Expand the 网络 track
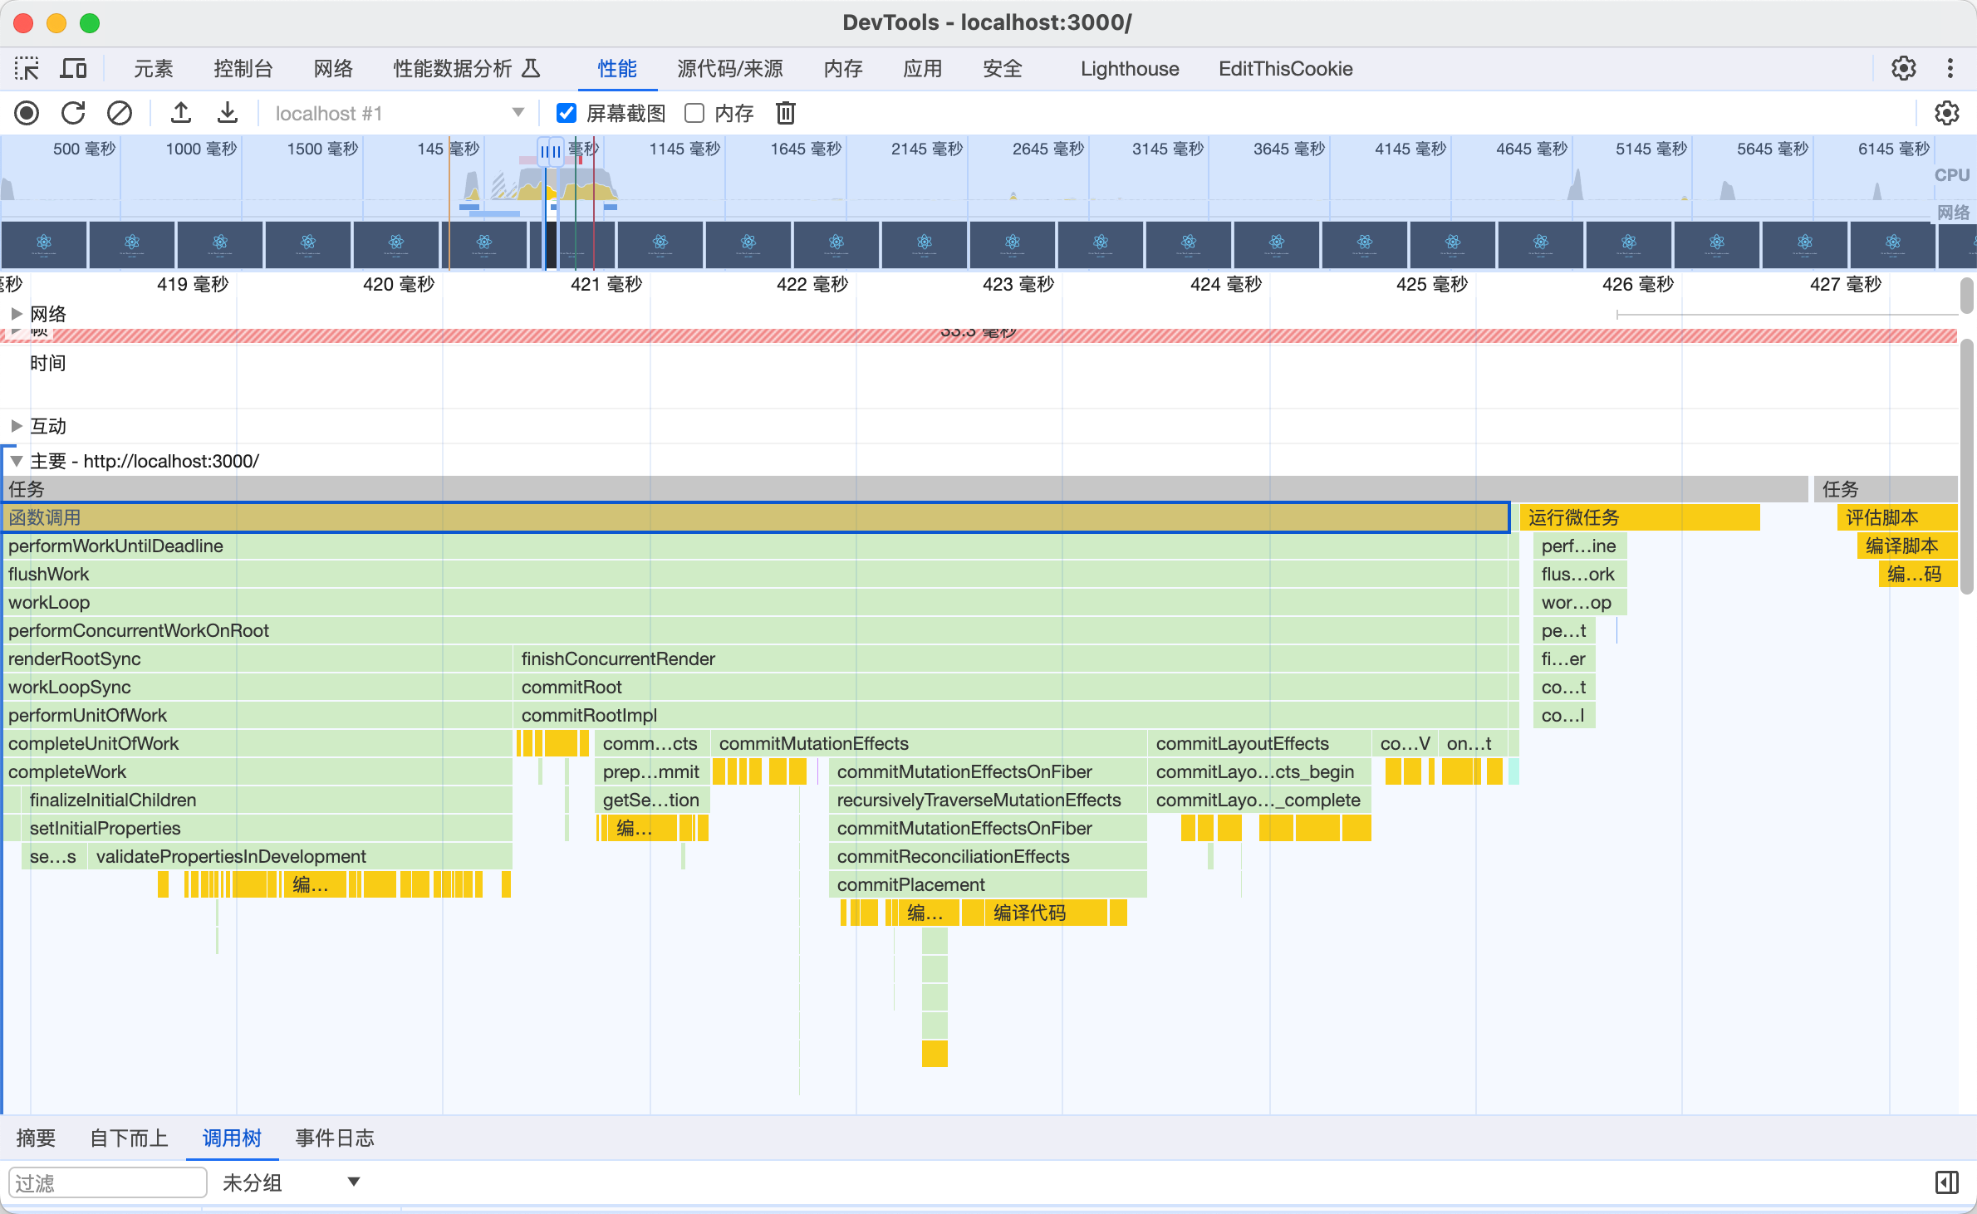Viewport: 1977px width, 1214px height. pyautogui.click(x=16, y=314)
